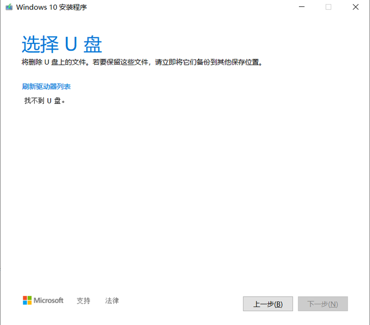The width and height of the screenshot is (370, 325).
Task: Go back with 上一步(B) button
Action: (x=268, y=304)
